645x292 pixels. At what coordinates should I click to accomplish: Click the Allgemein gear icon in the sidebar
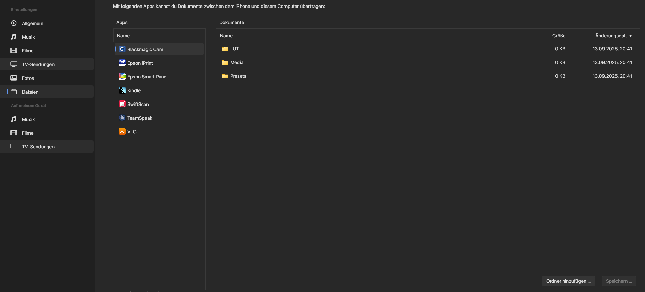(x=14, y=23)
